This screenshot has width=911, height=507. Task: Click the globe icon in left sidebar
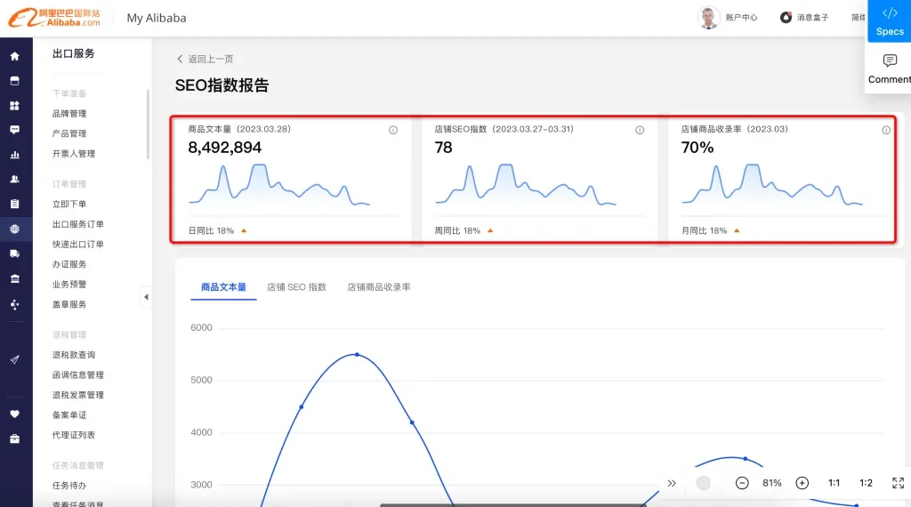[x=14, y=229]
